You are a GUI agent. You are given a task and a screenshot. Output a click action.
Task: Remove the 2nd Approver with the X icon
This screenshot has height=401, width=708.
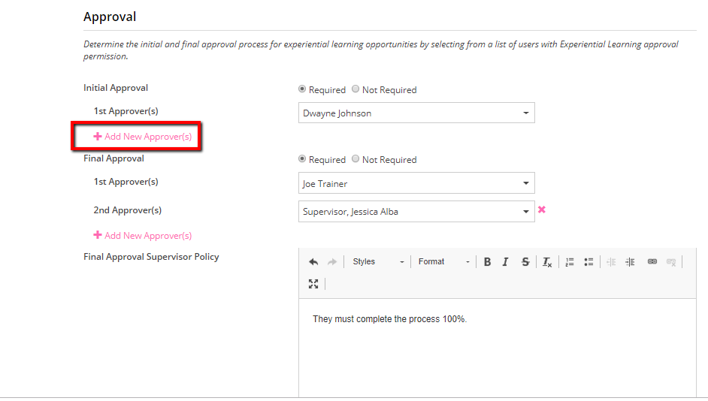coord(541,210)
